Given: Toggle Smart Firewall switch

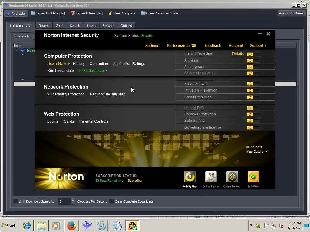Looking at the screenshot, I should [x=253, y=84].
